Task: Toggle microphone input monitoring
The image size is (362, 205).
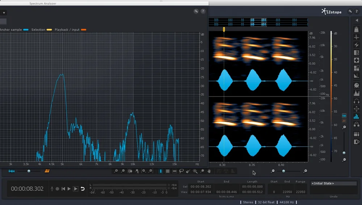Action: click(52, 189)
